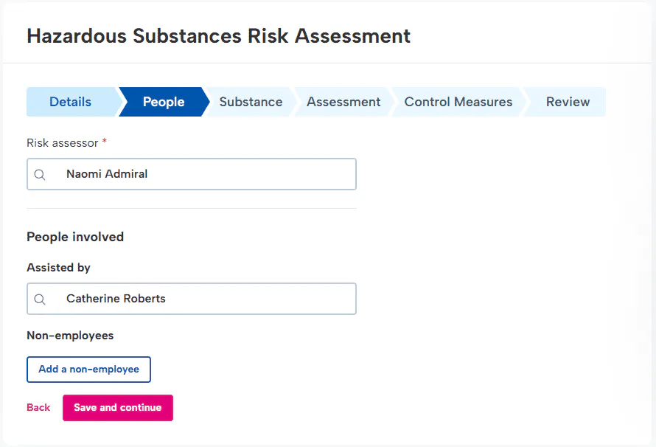
Task: Open the Assessment step tab
Action: [x=343, y=102]
